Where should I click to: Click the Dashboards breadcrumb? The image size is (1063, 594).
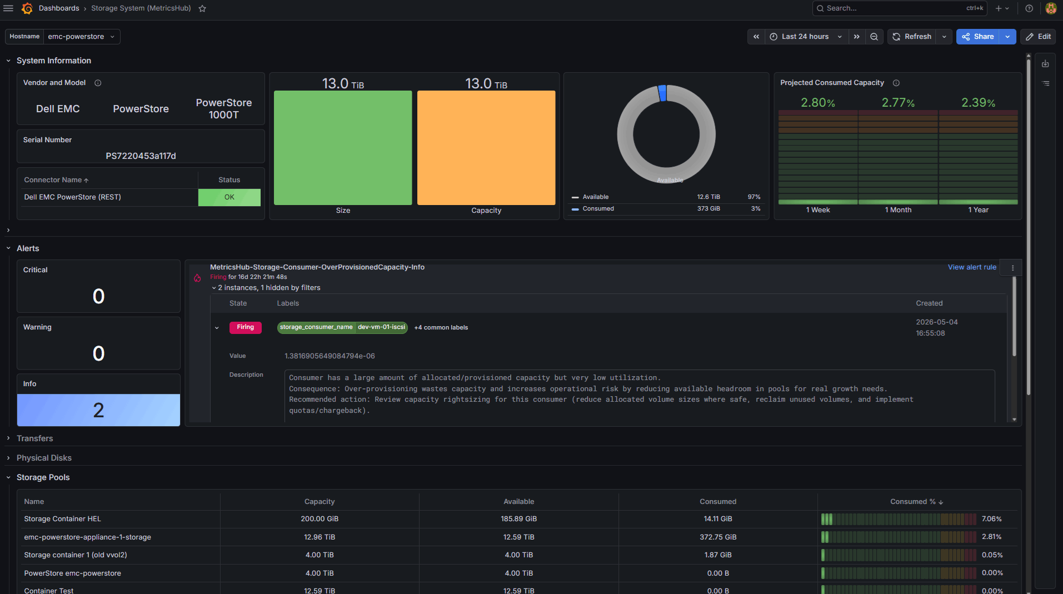click(x=59, y=8)
